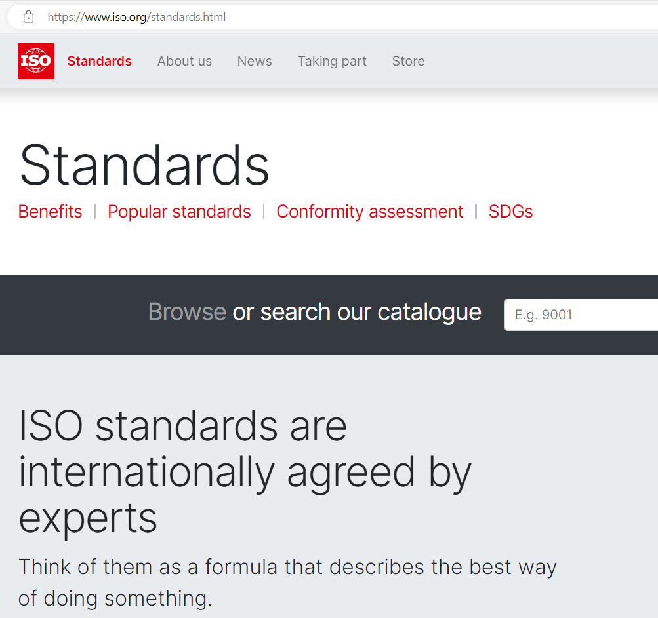The width and height of the screenshot is (658, 618).
Task: Click the 'Think of them as a formula' paragraph
Action: [287, 582]
